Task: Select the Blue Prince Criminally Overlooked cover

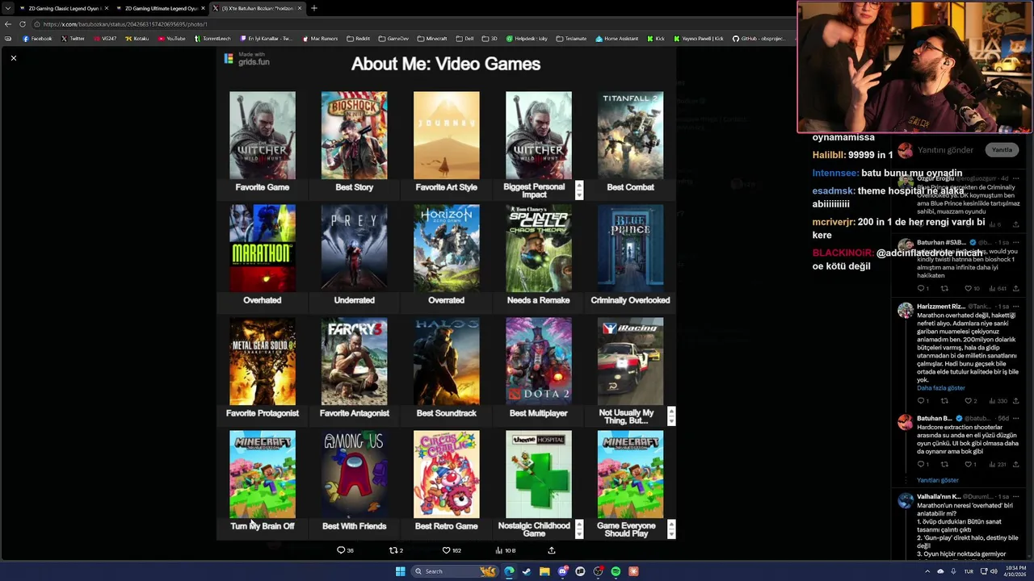Action: click(630, 248)
